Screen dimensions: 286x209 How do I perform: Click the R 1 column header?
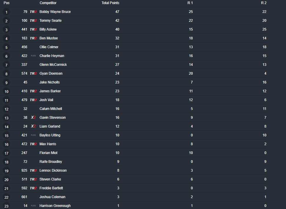[x=190, y=3]
